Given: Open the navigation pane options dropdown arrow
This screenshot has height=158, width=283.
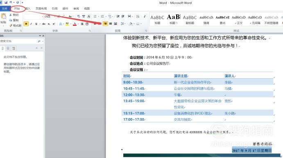Looking at the screenshot, I should [x=40, y=36].
